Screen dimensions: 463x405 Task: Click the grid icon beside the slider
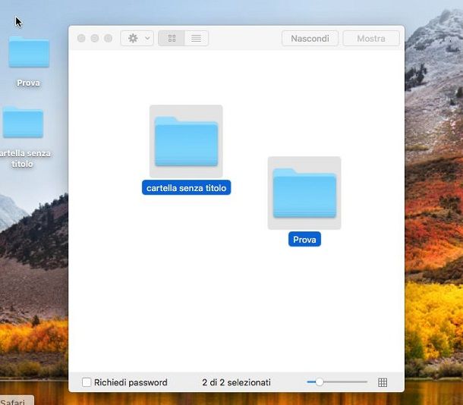coord(383,382)
